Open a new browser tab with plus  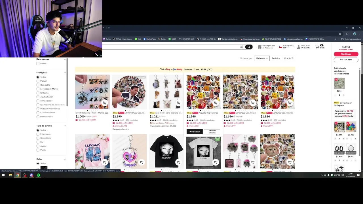pyautogui.click(x=109, y=28)
